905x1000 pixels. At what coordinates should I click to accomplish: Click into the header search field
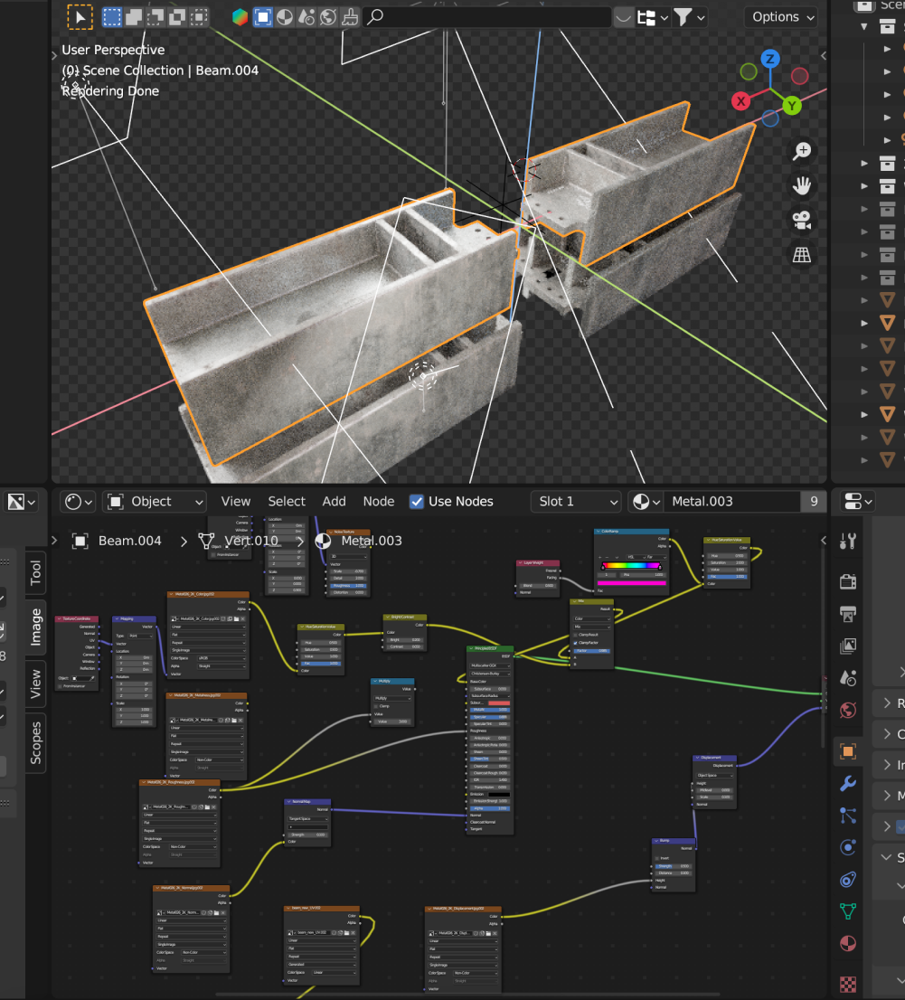point(487,17)
